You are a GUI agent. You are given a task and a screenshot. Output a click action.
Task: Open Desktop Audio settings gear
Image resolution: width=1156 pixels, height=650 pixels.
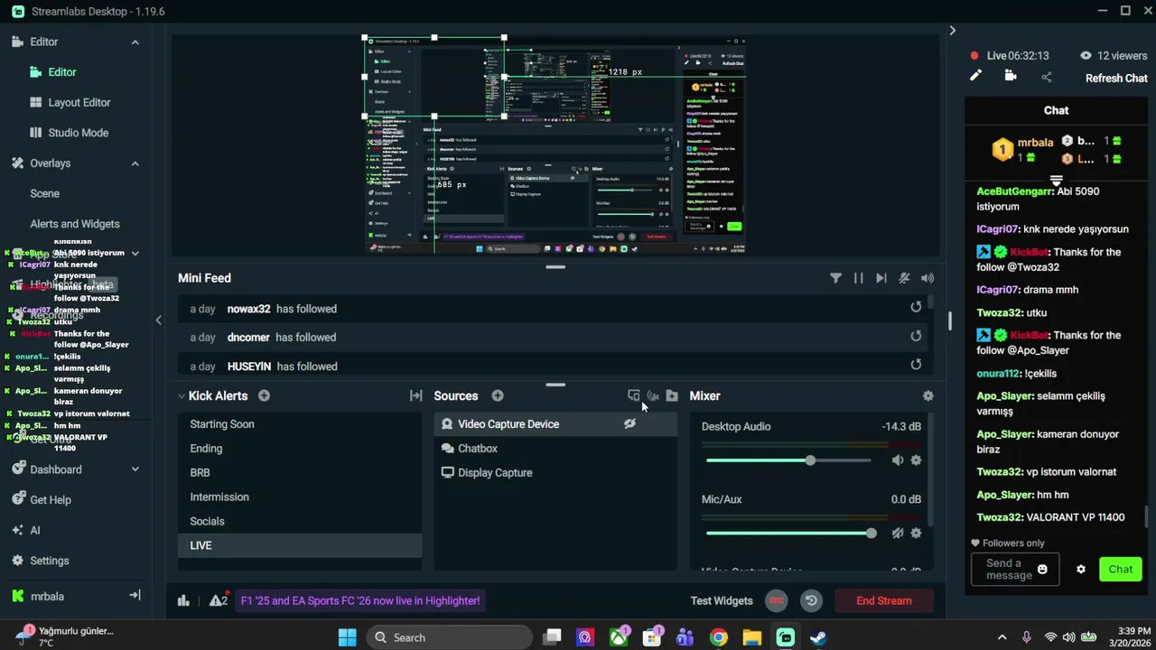tap(916, 460)
